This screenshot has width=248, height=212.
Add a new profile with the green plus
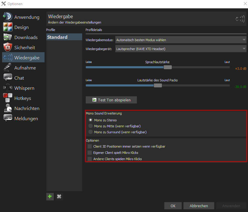(50, 196)
